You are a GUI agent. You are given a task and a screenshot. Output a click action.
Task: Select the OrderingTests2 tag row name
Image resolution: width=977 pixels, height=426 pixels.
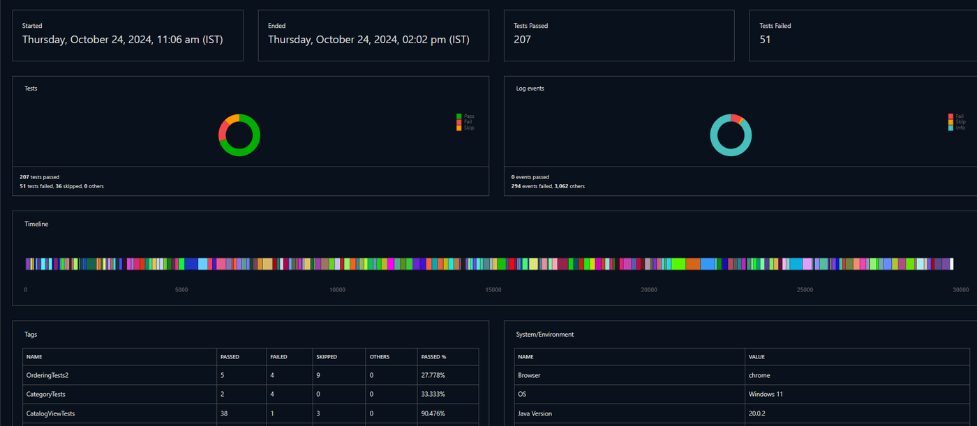[47, 375]
